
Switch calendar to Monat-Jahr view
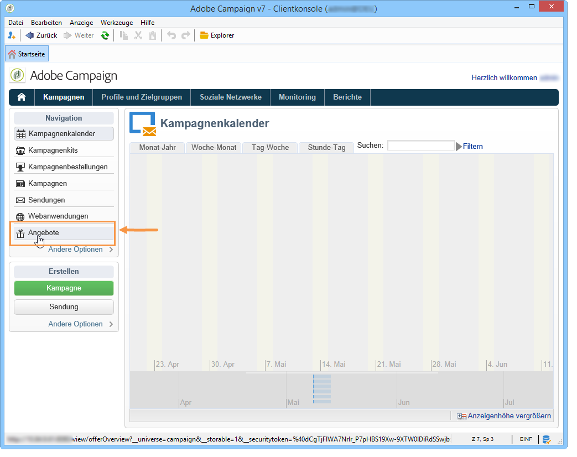pyautogui.click(x=157, y=148)
